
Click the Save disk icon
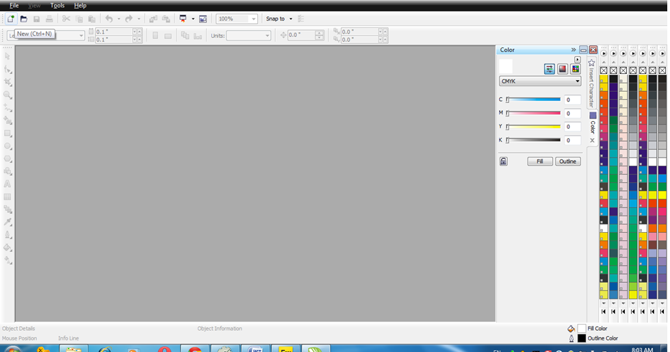(37, 18)
